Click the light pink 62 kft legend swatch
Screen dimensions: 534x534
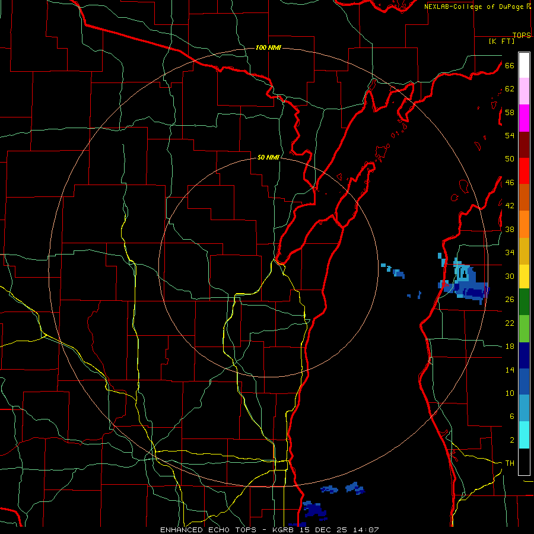524,91
